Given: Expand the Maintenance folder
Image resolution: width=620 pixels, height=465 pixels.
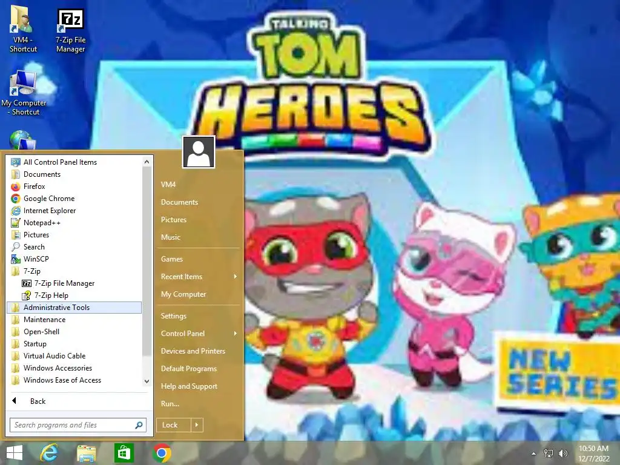Looking at the screenshot, I should point(74,320).
